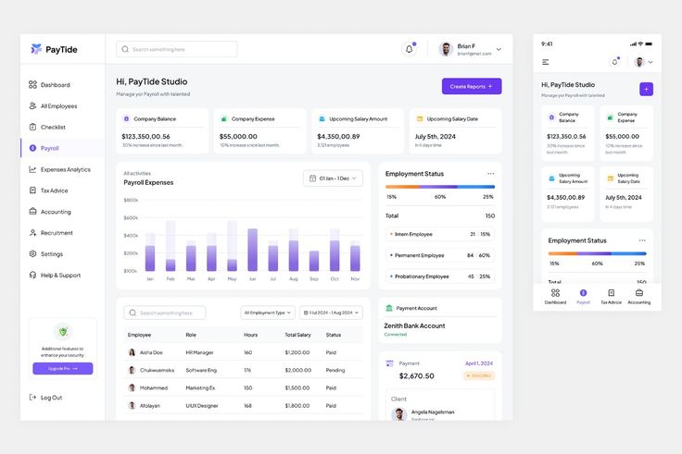Image resolution: width=682 pixels, height=454 pixels.
Task: Click the mobile purple plus button
Action: pos(647,89)
